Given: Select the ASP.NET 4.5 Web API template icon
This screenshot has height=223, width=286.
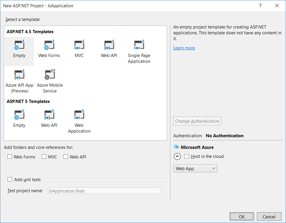Looking at the screenshot, I should tap(109, 45).
